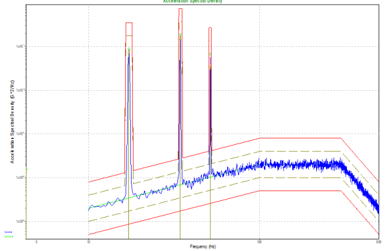Click the 100 Hz frequency tick label
The height and width of the screenshot is (251, 387).
pyautogui.click(x=259, y=242)
